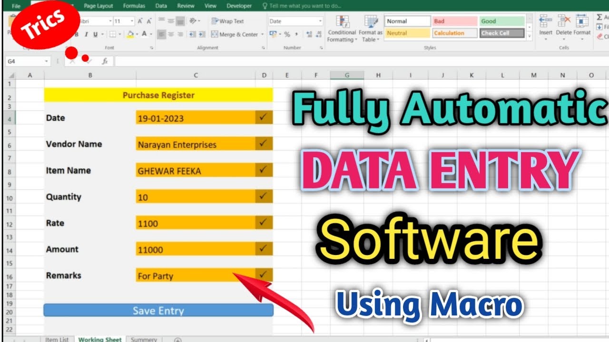Viewport: 609px width, 342px height.
Task: Click the Increase Decimal icon
Action: 309,34
